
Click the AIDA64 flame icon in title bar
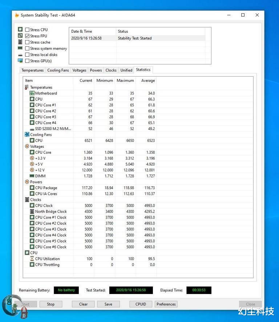[17, 15]
